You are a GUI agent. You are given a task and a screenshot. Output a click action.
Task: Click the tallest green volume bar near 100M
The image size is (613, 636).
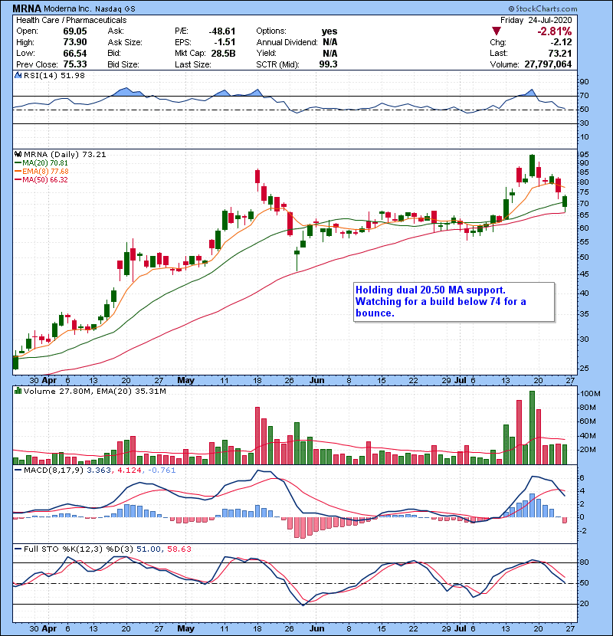(x=532, y=428)
